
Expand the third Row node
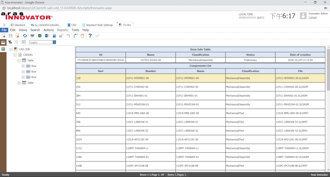(23, 77)
